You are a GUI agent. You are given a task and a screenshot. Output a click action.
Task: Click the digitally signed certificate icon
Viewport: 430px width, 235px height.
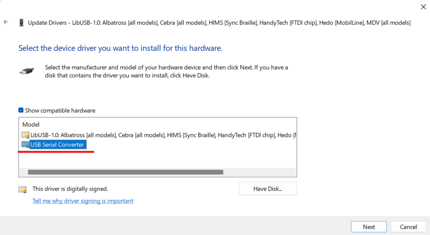tap(23, 189)
